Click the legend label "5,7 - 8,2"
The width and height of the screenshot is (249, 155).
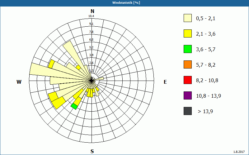pyautogui.click(x=206, y=65)
